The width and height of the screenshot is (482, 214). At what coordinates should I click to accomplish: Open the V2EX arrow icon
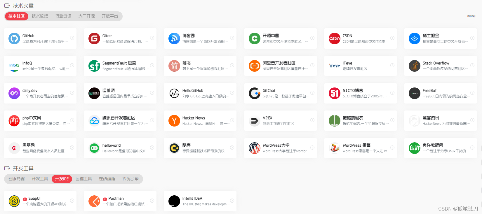pos(254,121)
